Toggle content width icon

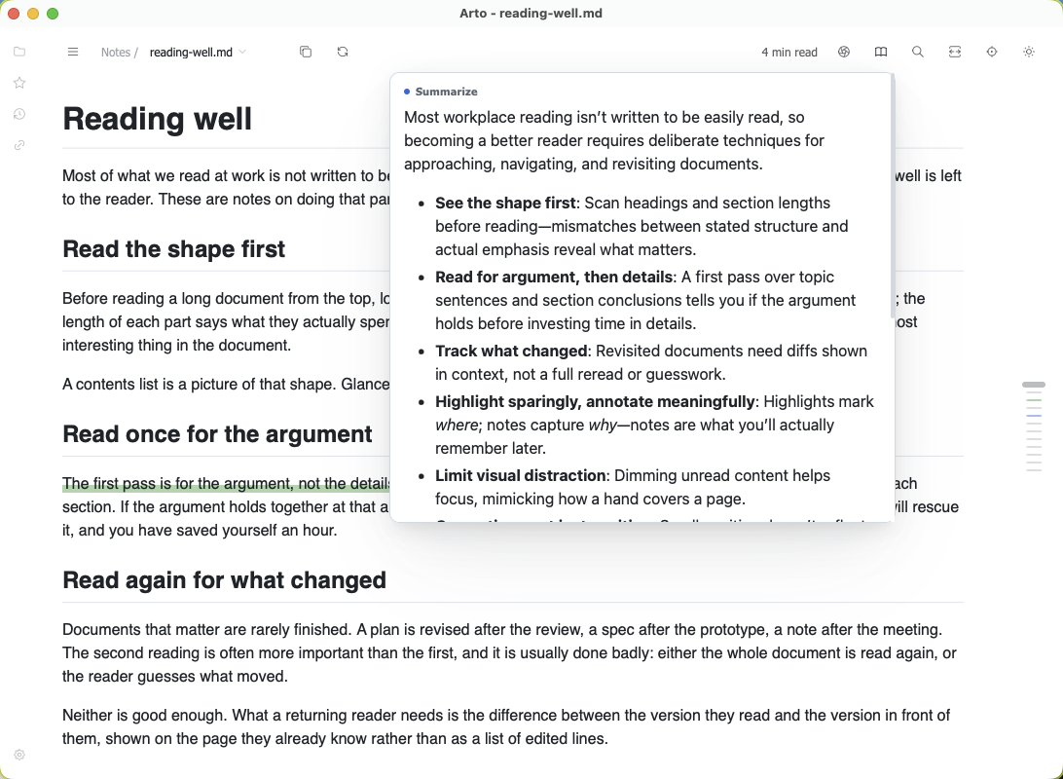point(955,52)
